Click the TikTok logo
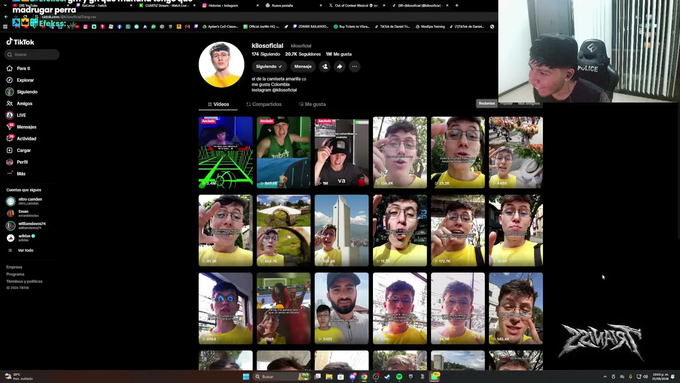 20,42
